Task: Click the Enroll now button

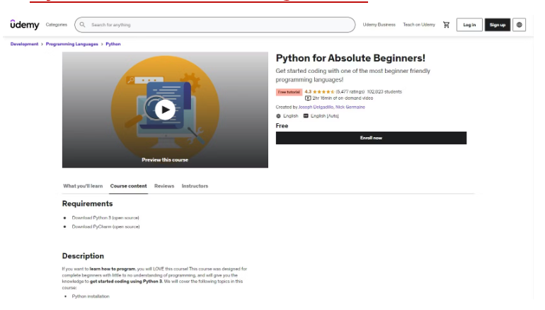Action: point(371,138)
